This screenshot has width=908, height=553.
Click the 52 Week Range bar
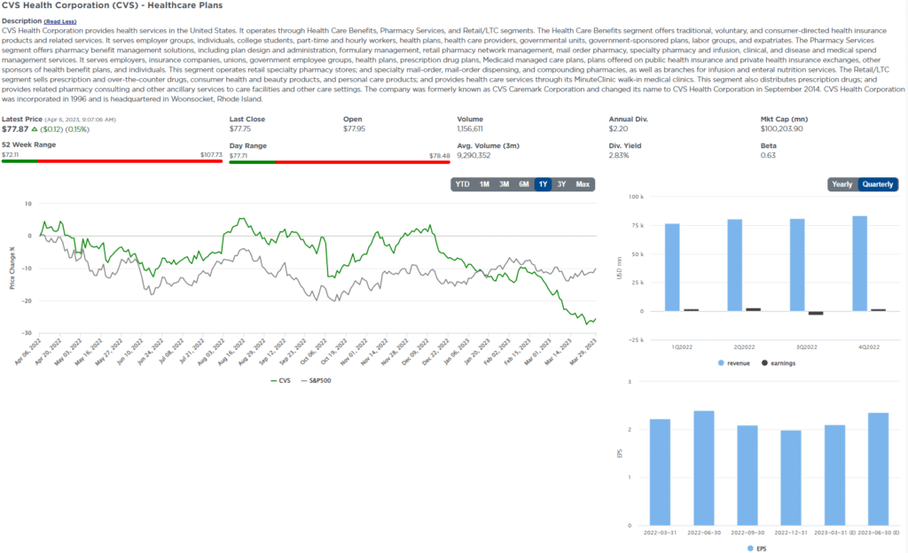point(112,161)
